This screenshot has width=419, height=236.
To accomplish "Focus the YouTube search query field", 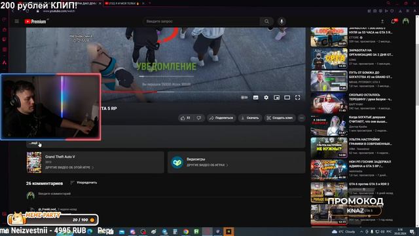I will click(202, 22).
